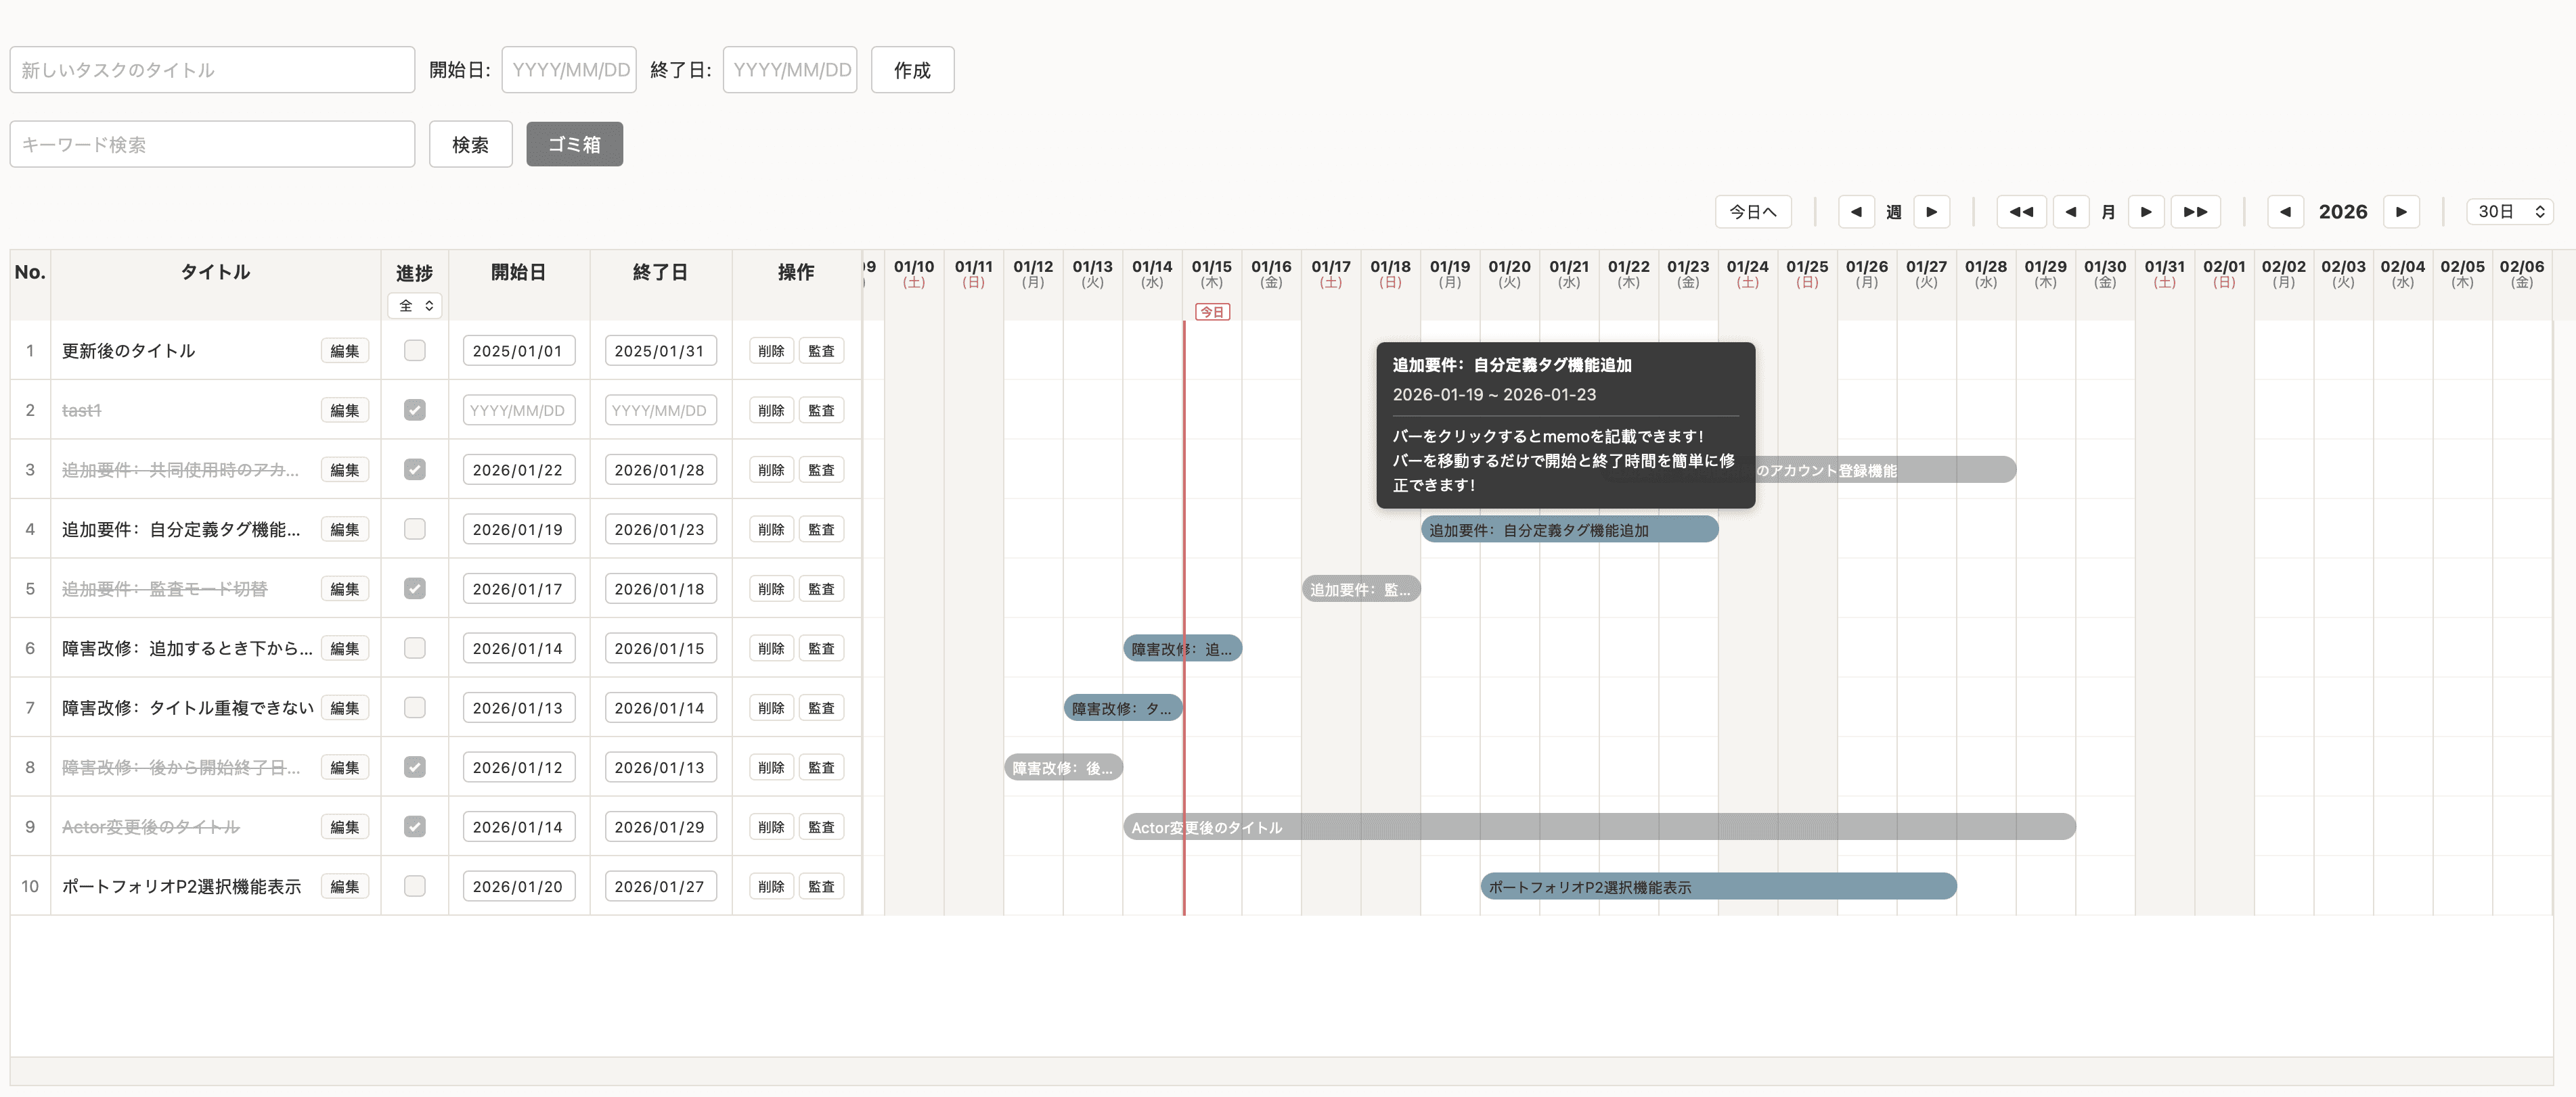The image size is (2576, 1097).
Task: Edit the title of task 更新後のタイトル
Action: pyautogui.click(x=344, y=351)
